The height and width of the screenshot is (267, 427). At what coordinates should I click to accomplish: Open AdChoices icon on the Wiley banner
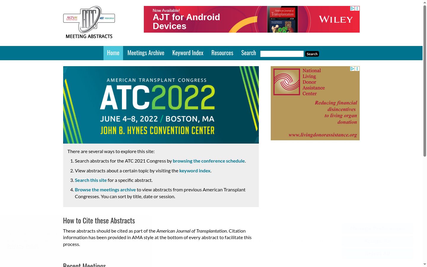click(x=352, y=9)
